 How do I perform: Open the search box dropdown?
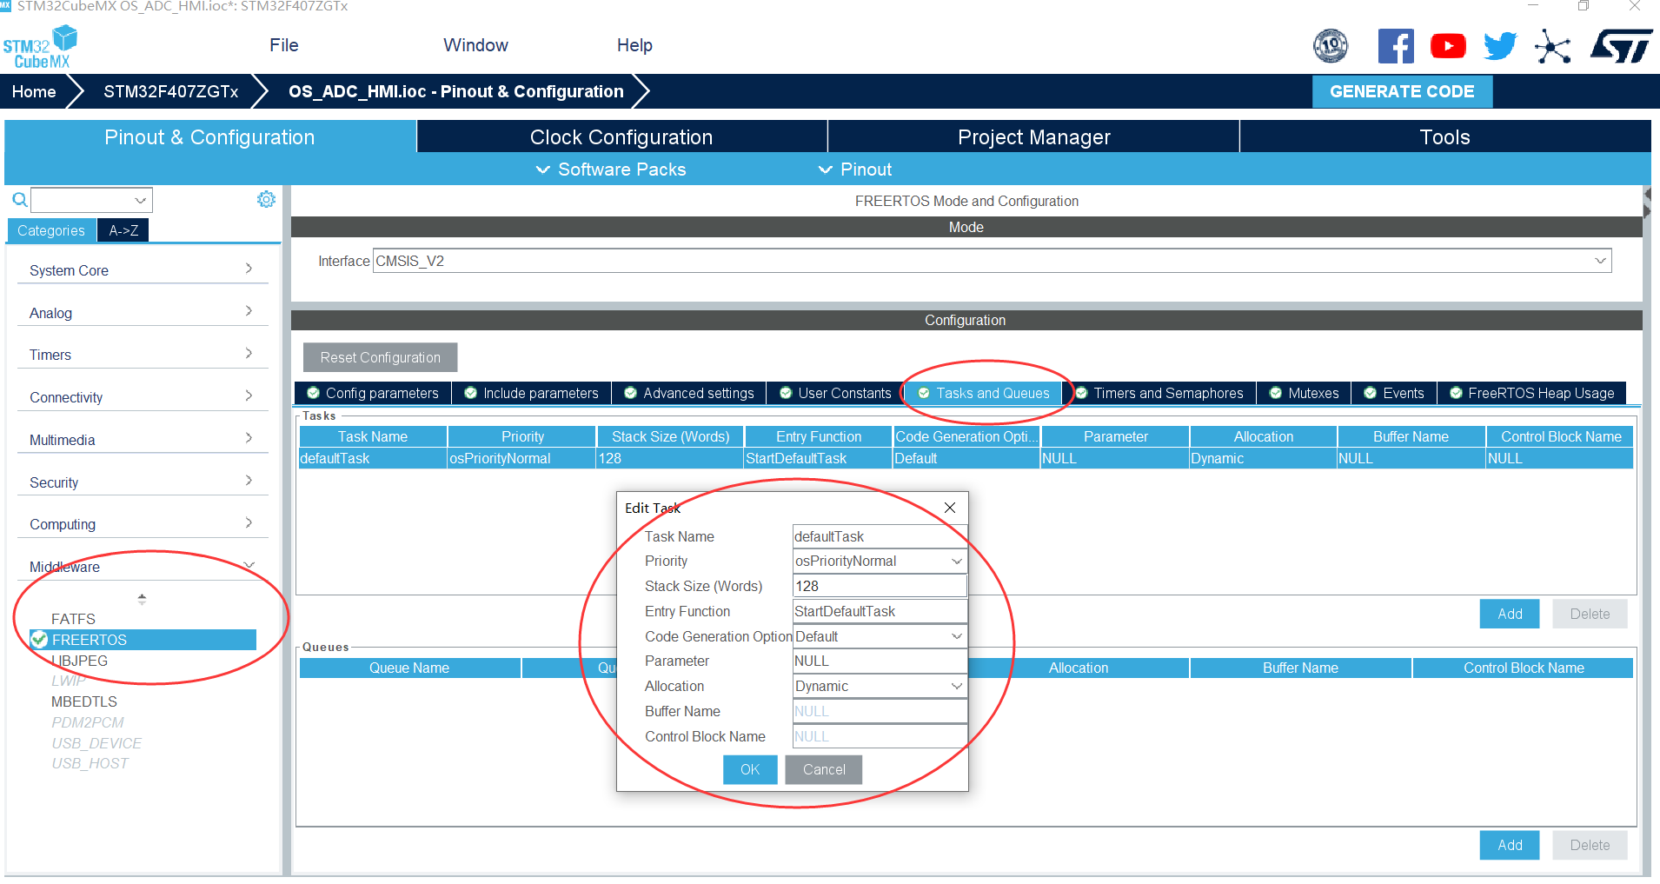[140, 200]
